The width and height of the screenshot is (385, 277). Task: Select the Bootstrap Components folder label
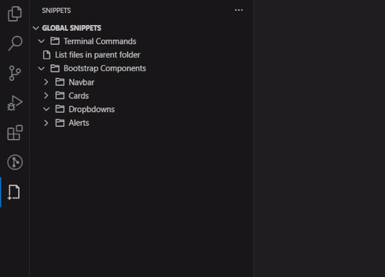[105, 69]
